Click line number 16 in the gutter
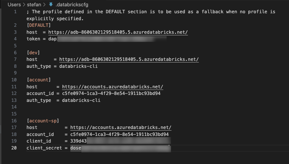 tap(14, 121)
